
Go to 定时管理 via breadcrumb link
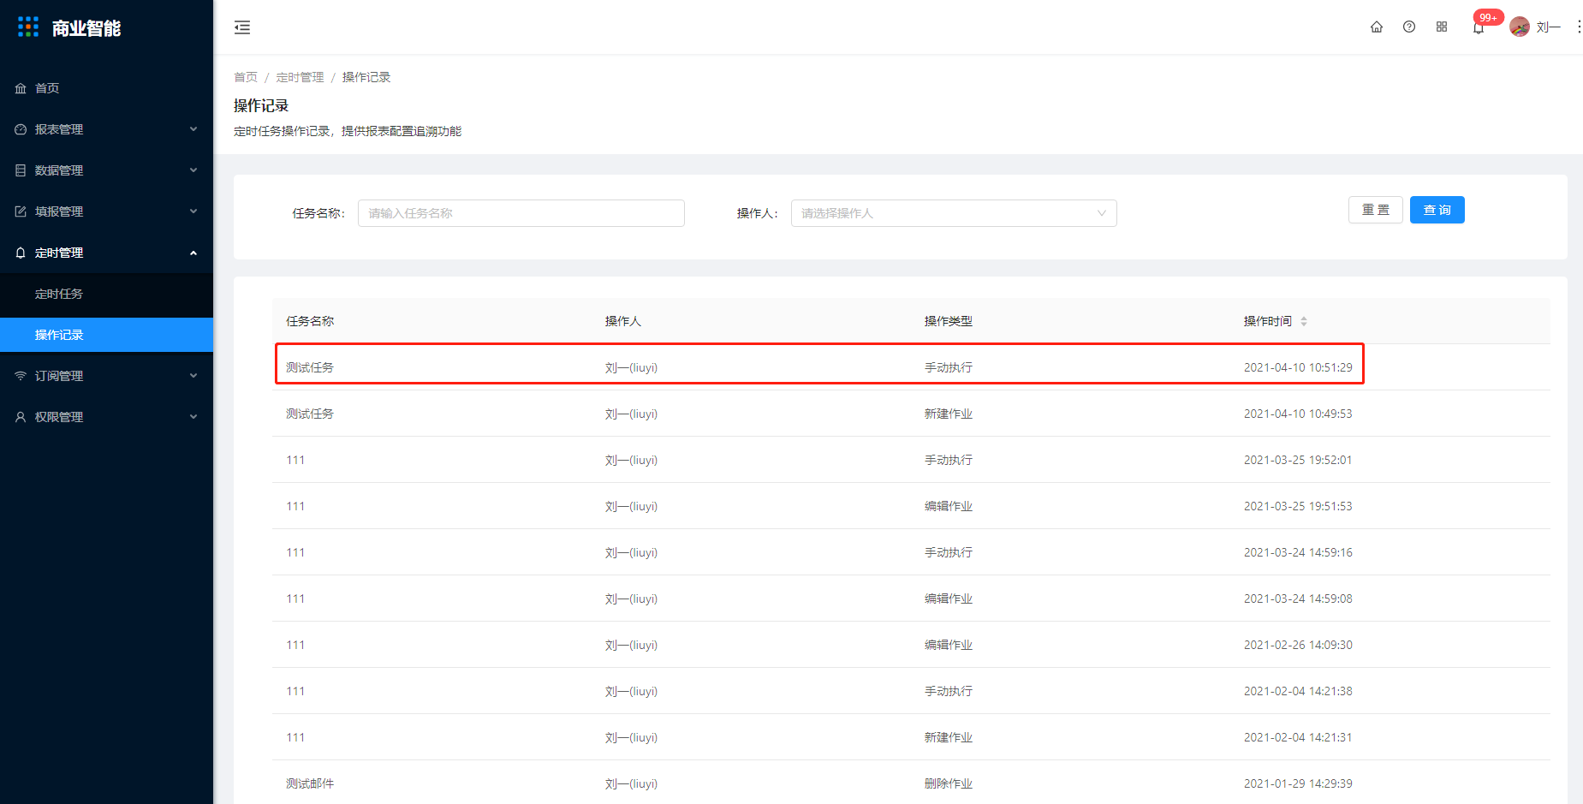(x=300, y=77)
